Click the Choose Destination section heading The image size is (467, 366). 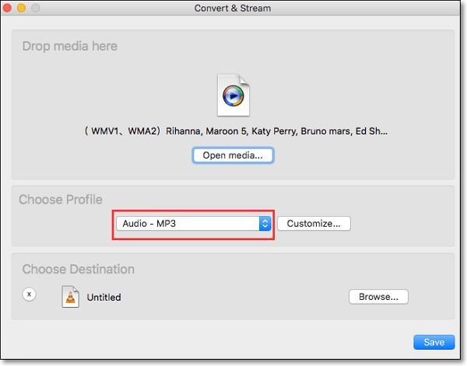tap(78, 270)
